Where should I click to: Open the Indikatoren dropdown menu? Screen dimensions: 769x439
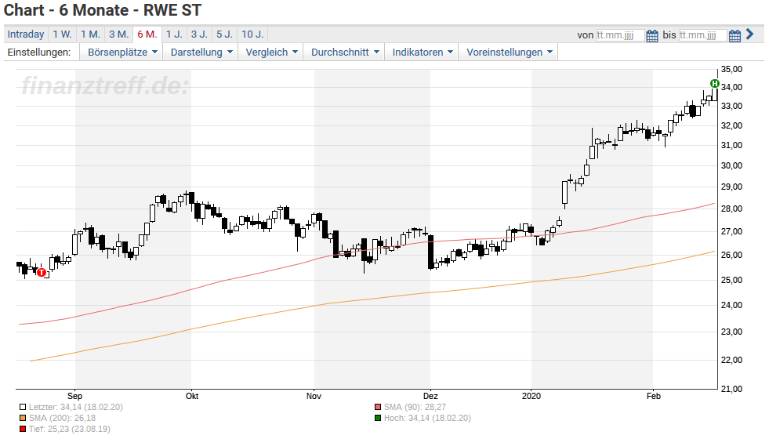tap(422, 52)
